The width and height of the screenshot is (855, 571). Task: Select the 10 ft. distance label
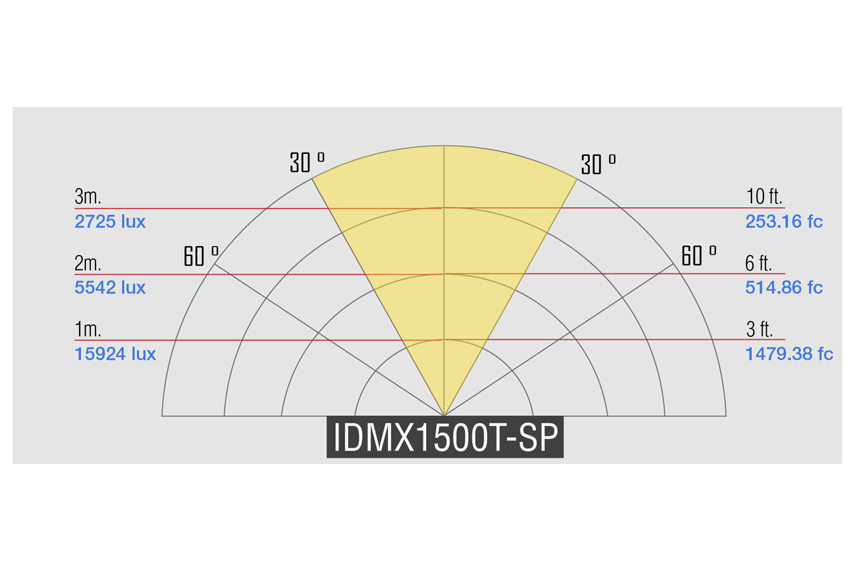pos(765,197)
